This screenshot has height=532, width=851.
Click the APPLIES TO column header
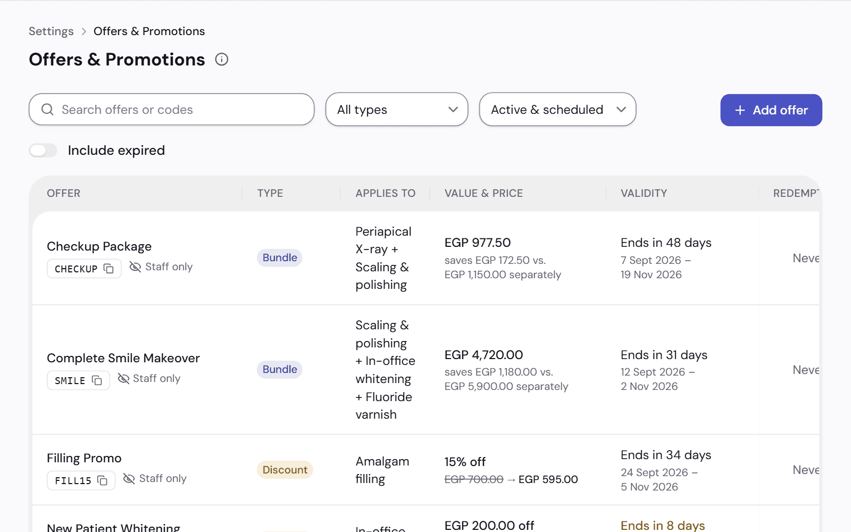pos(386,193)
